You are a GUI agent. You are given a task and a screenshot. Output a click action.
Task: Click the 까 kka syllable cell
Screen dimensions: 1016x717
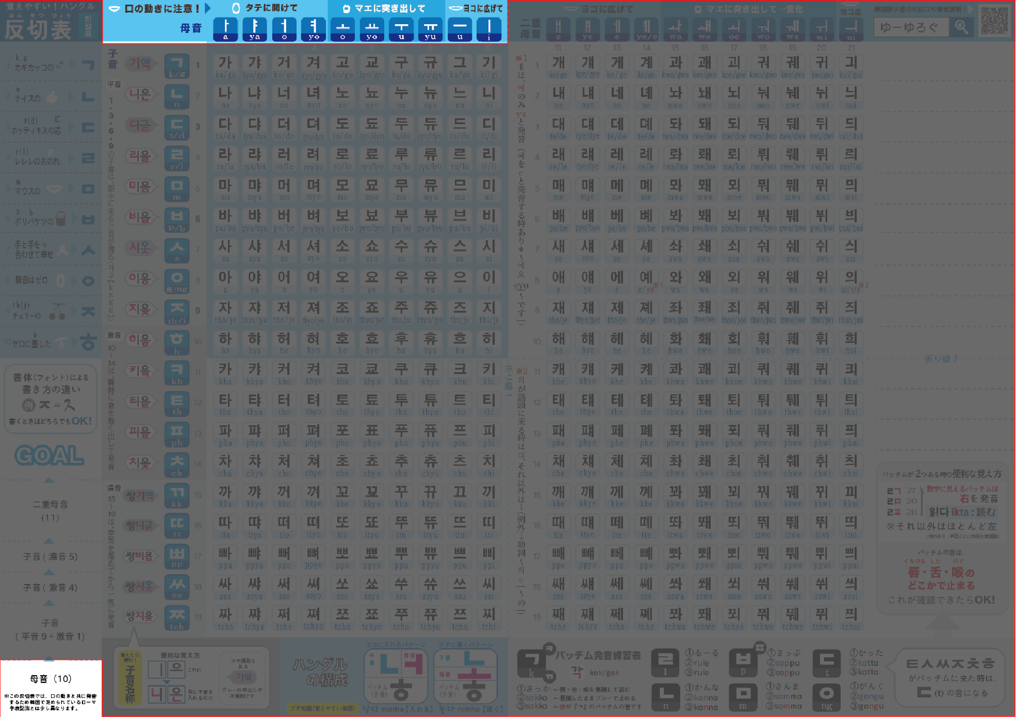point(225,495)
